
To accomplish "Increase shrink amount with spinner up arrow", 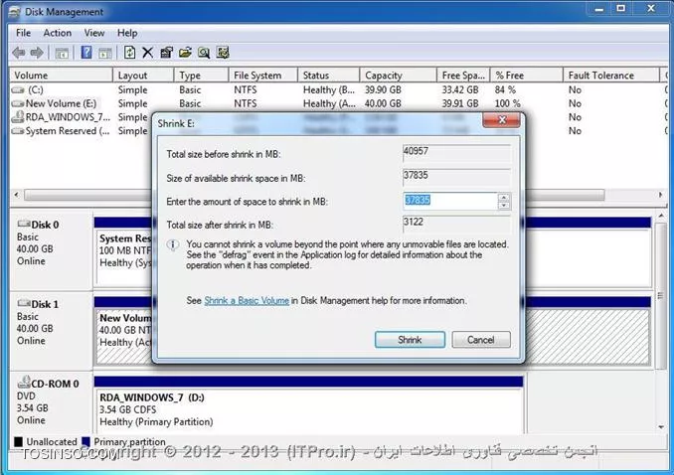I will pos(504,198).
